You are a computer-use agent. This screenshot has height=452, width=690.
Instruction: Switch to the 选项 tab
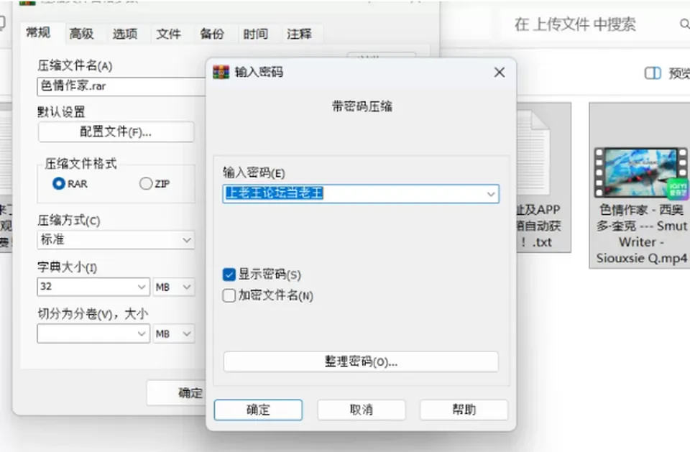125,34
